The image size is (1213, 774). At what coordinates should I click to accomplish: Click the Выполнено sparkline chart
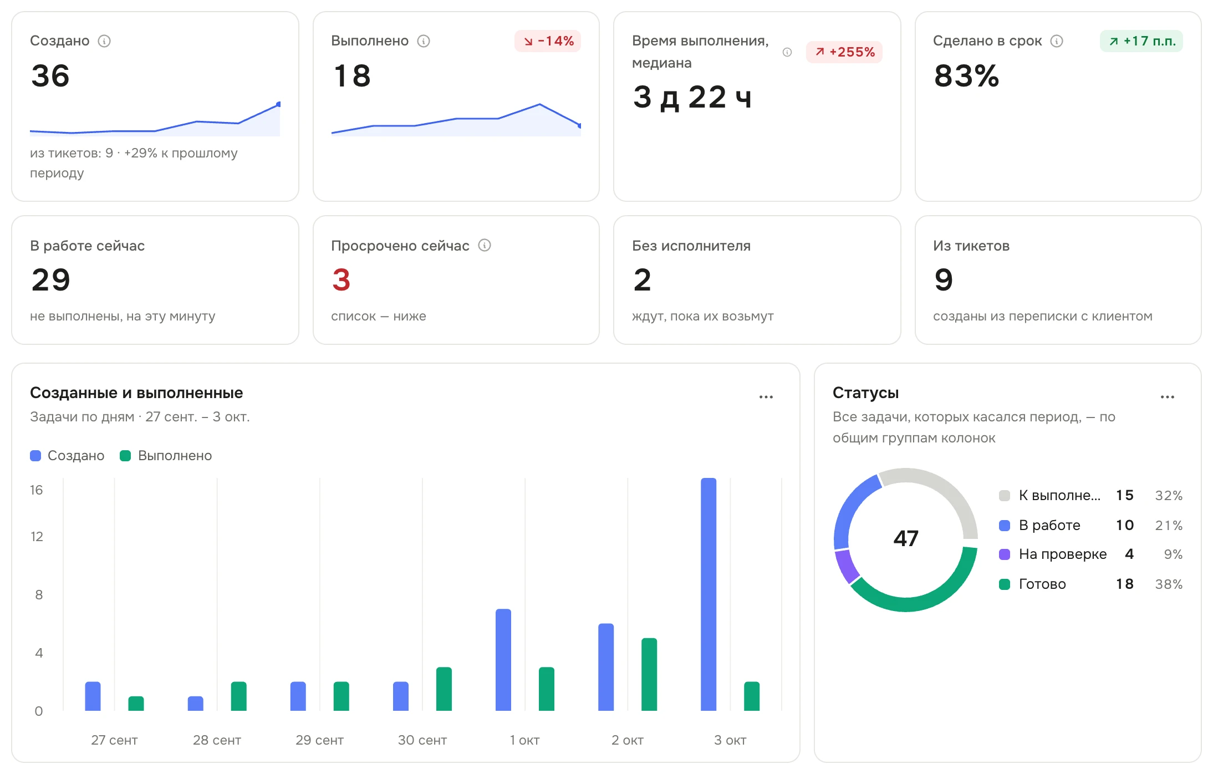[x=456, y=119]
